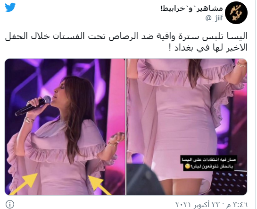The image size is (257, 209).
Task: Click the emoji in the black caption
Action: point(188,166)
